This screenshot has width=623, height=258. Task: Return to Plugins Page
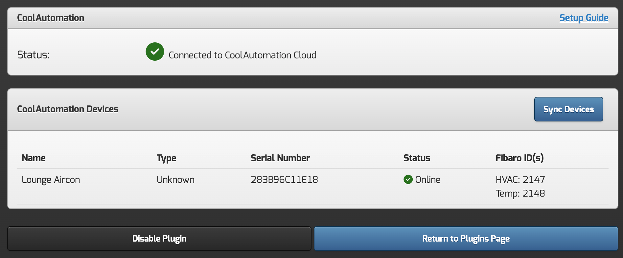tap(466, 239)
